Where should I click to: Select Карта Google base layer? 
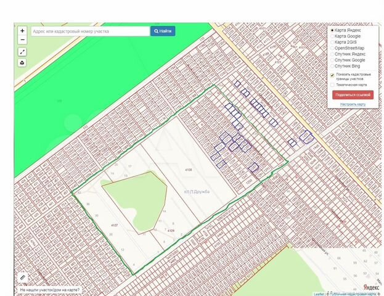pos(333,36)
